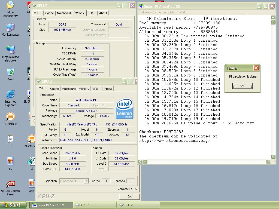Click Super PI vertical scrollbar up arrow
The height and width of the screenshot is (209, 279).
click(x=273, y=17)
